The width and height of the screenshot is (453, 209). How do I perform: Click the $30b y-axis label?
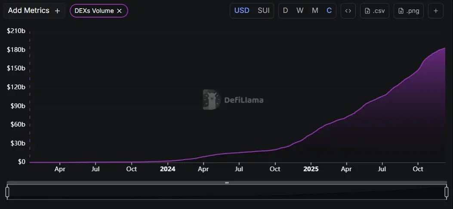pos(18,143)
